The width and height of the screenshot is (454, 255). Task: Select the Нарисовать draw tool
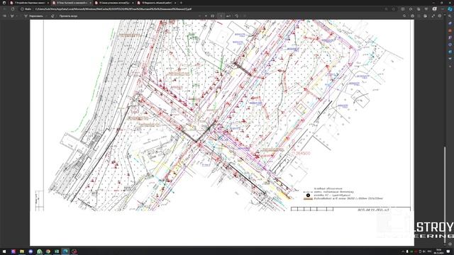(x=34, y=16)
